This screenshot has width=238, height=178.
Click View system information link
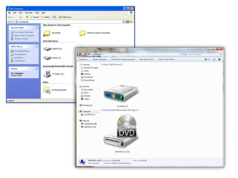(x=24, y=32)
